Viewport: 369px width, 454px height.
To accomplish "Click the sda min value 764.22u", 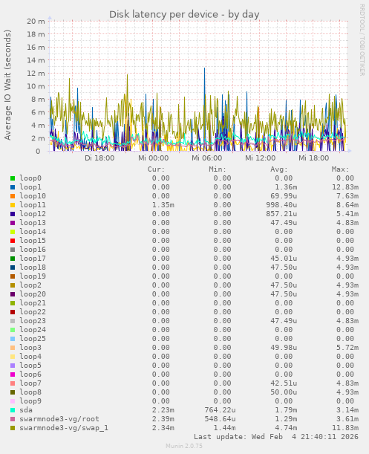I will point(220,410).
